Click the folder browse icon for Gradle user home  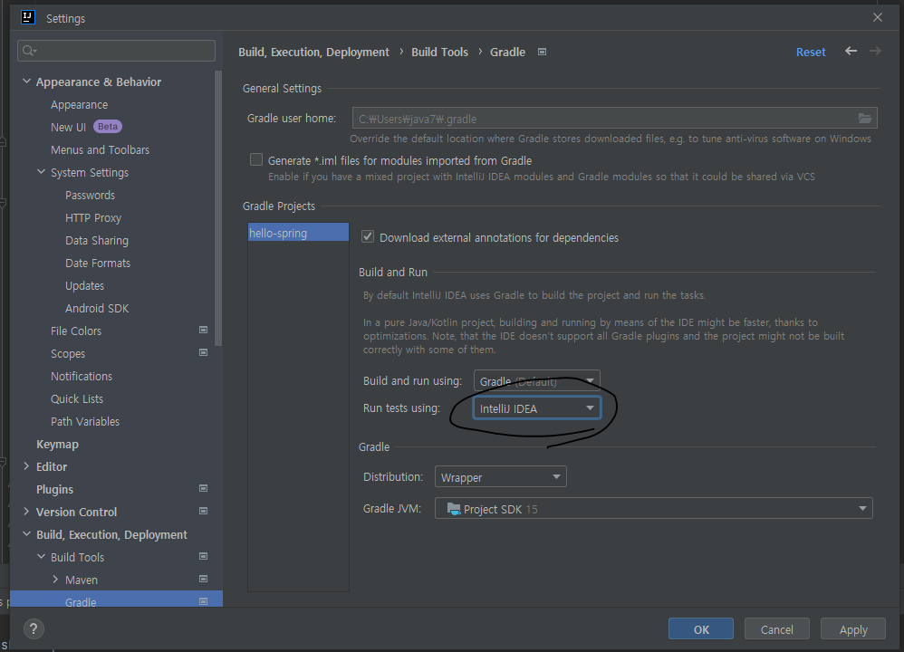(x=864, y=119)
